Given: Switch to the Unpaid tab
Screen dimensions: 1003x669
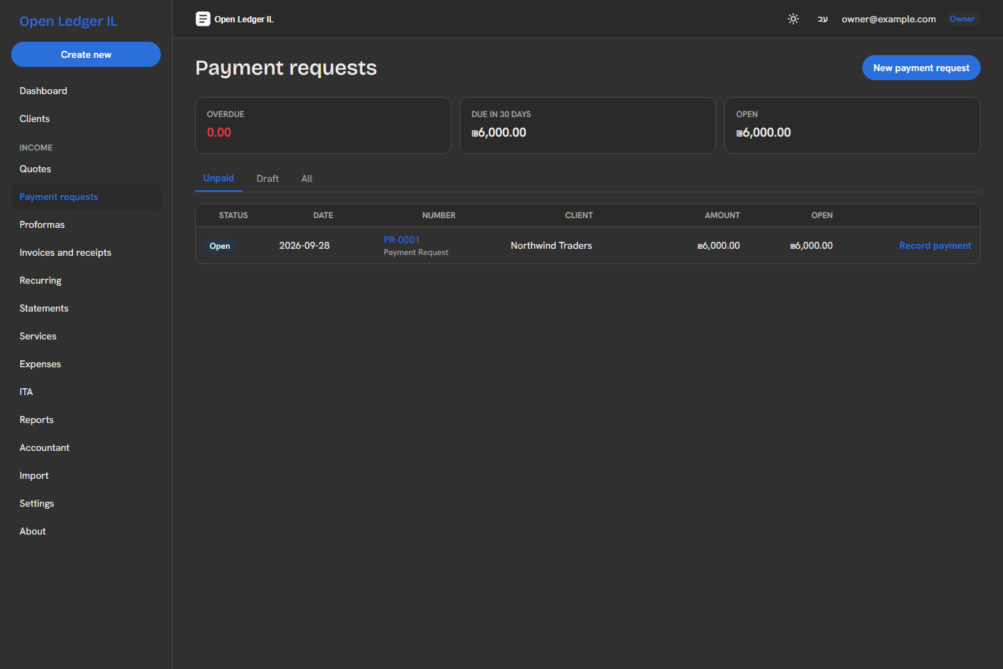Looking at the screenshot, I should (219, 178).
